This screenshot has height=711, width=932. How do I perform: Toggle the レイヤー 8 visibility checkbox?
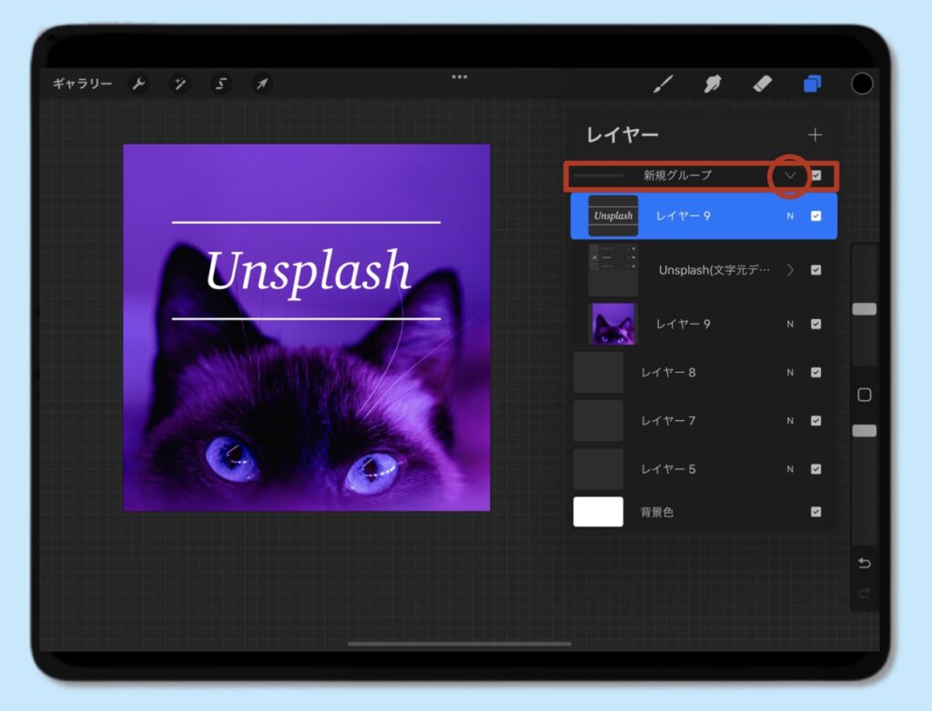816,373
